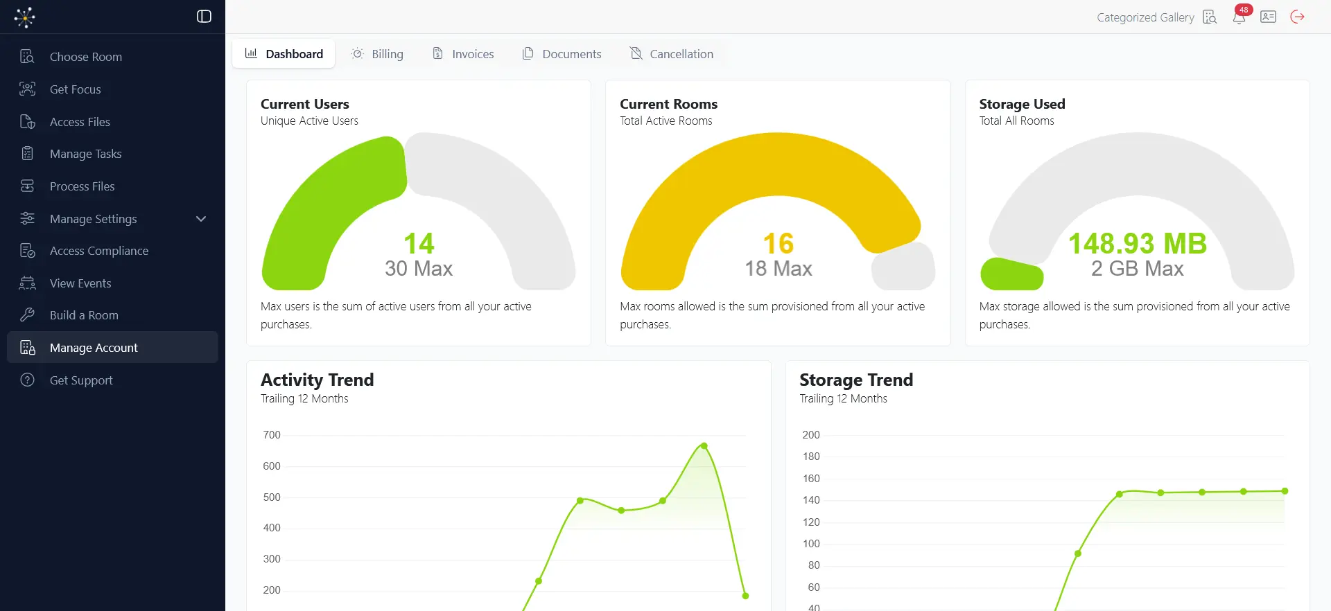
Task: Select the Cancellation tab
Action: point(671,54)
